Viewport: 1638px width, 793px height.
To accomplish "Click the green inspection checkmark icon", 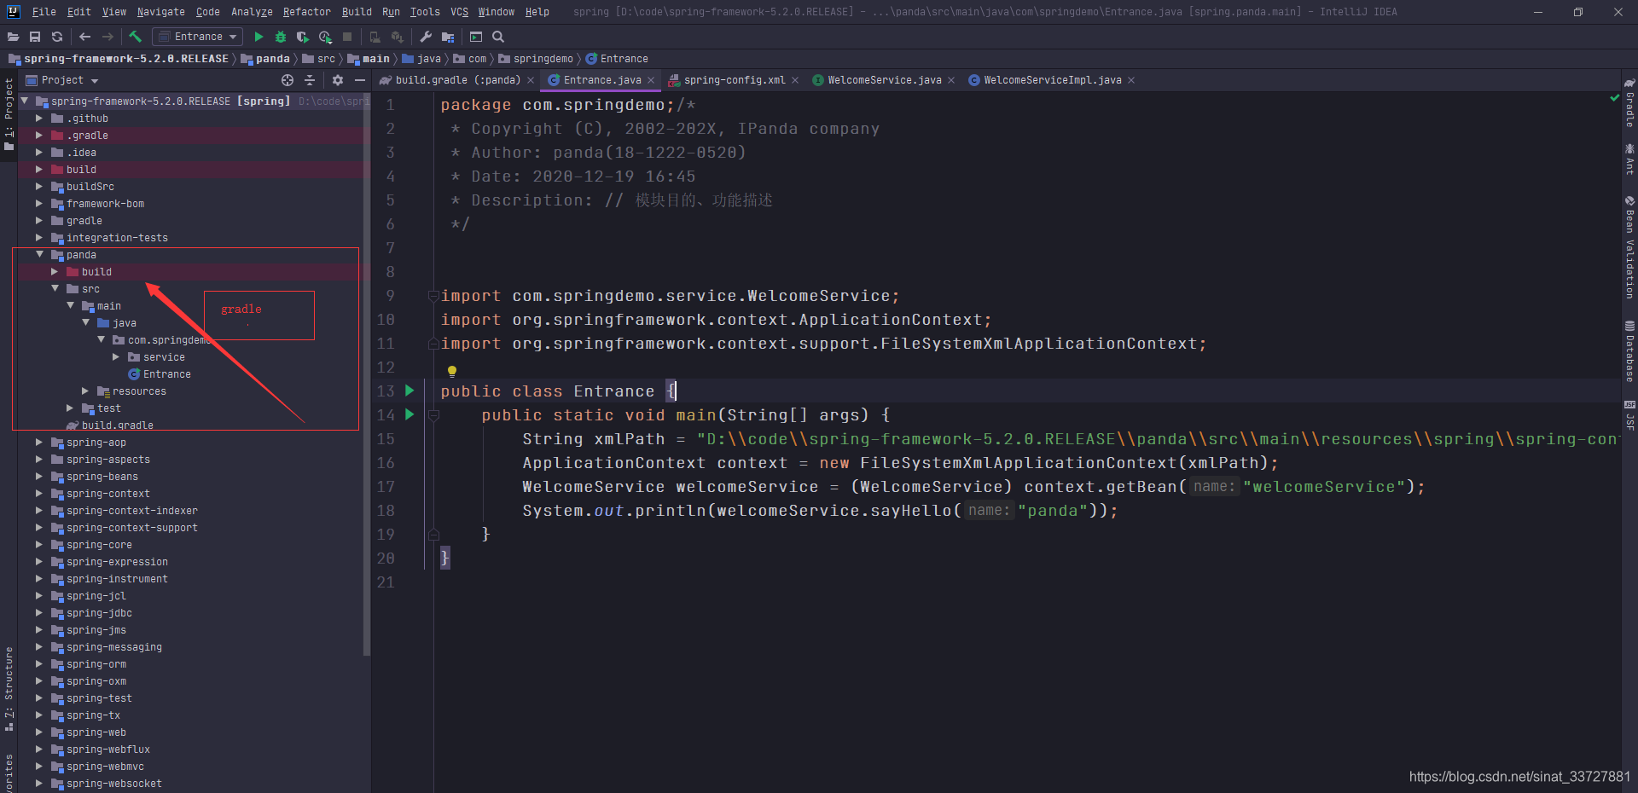I will pos(1614,98).
